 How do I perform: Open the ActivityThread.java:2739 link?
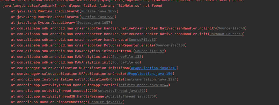[x=131, y=96]
